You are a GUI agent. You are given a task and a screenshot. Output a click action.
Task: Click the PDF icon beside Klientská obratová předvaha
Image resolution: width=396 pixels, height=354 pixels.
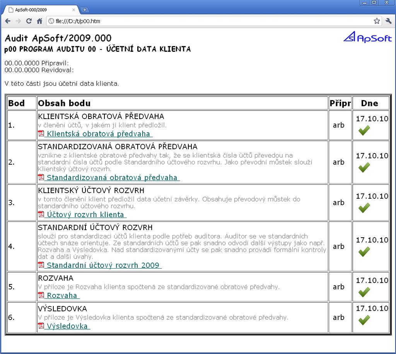(x=41, y=133)
